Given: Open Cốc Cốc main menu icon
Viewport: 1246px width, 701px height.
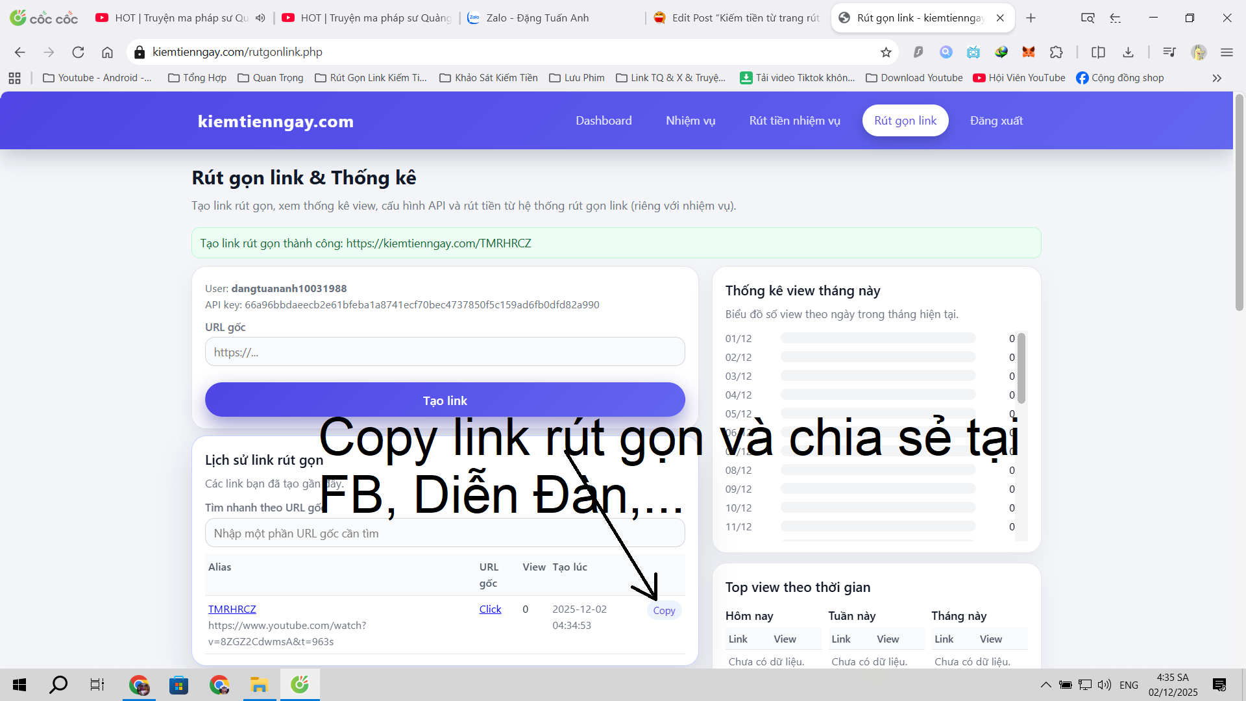Looking at the screenshot, I should pos(1227,52).
